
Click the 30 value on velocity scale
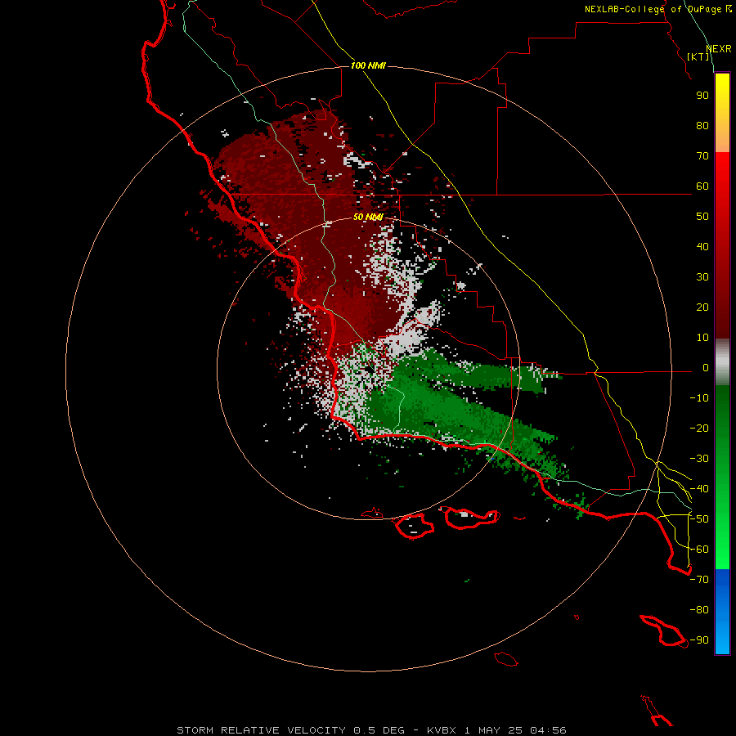[x=702, y=277]
